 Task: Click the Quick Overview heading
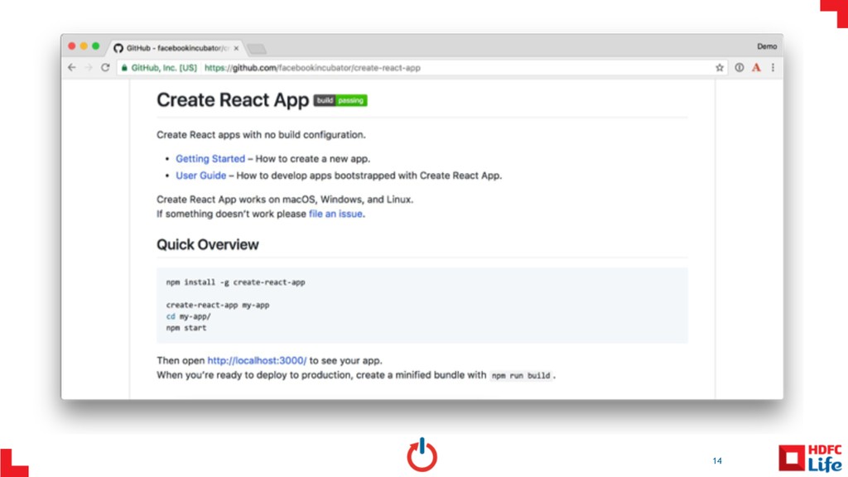tap(208, 244)
